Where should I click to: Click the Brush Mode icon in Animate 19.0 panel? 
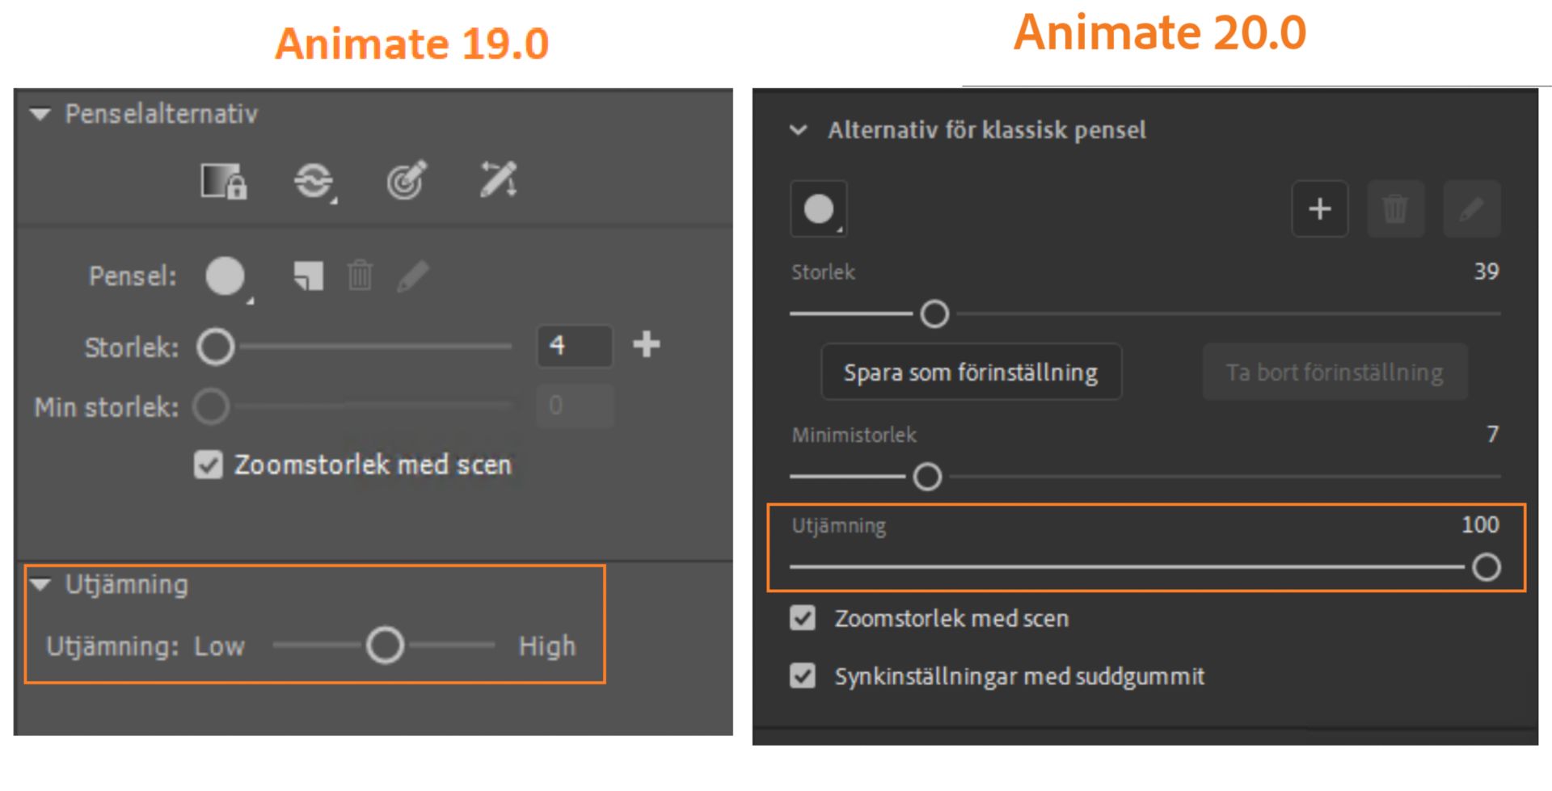[x=314, y=181]
